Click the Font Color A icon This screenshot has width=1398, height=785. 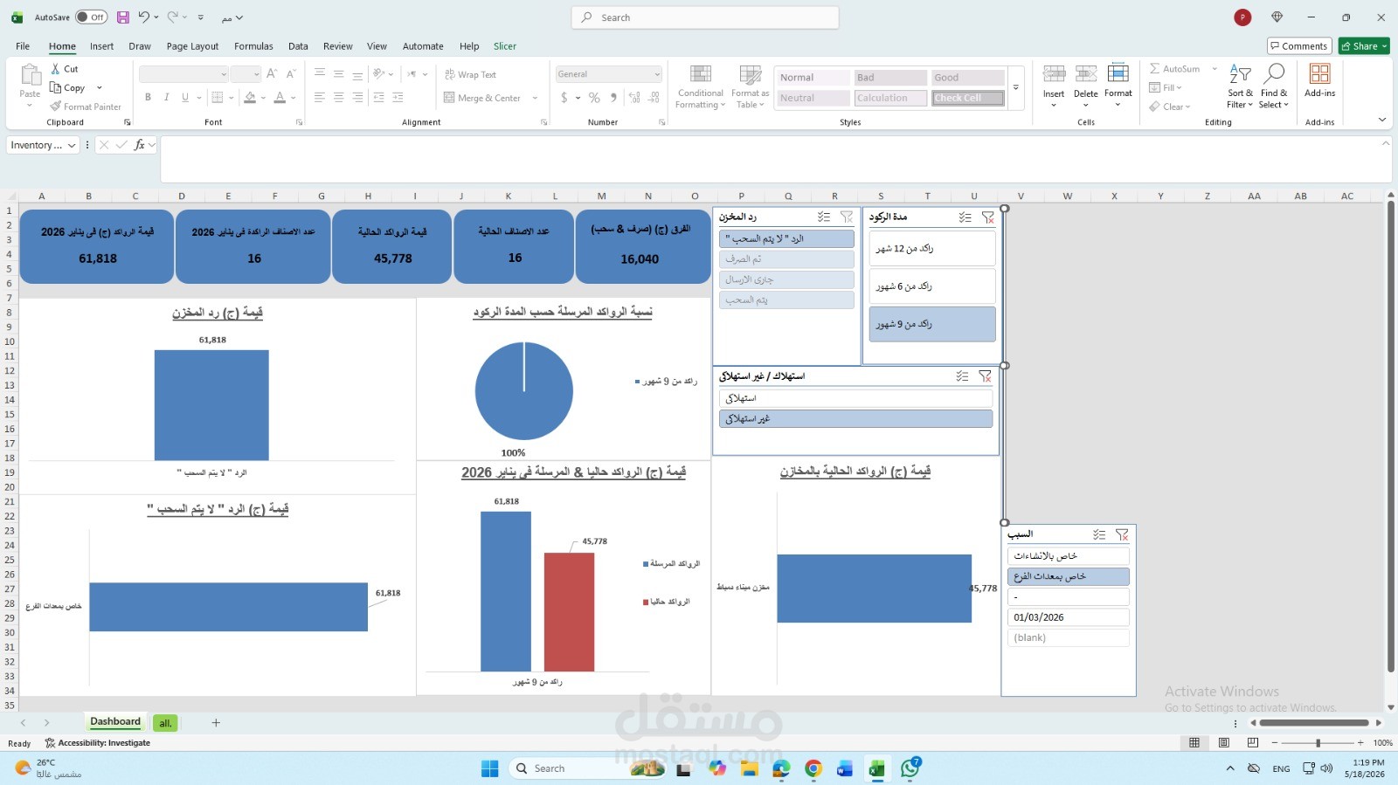point(280,97)
